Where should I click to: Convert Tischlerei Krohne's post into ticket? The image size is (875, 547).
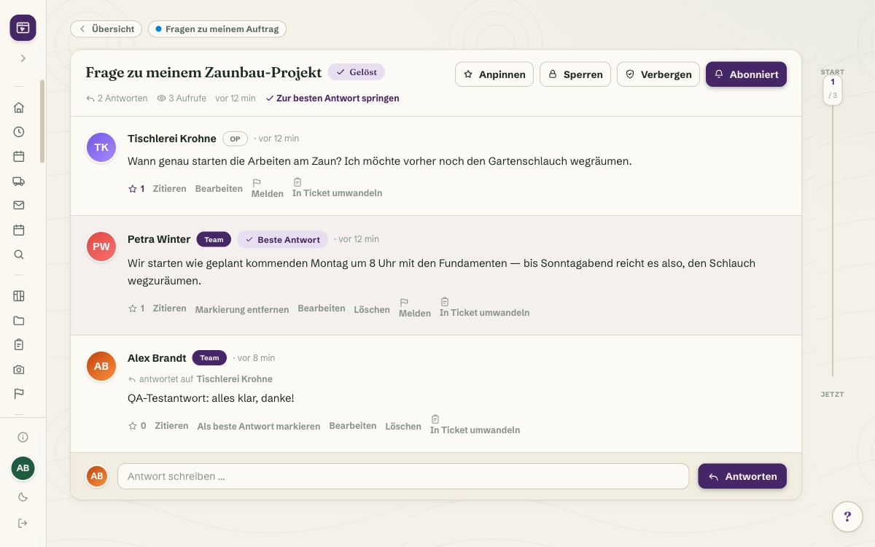click(x=337, y=188)
